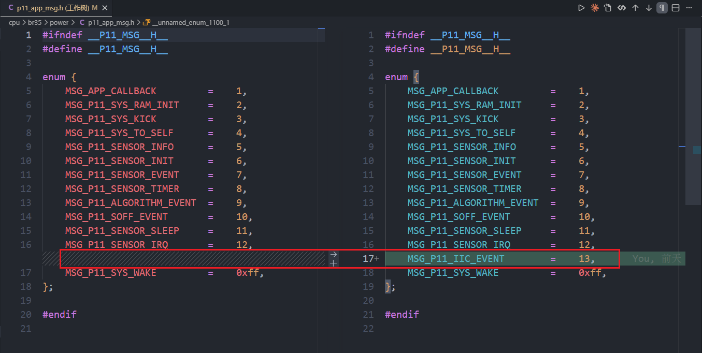Click MSG_P11_IIC_EVENT in the right editor

pyautogui.click(x=456, y=258)
